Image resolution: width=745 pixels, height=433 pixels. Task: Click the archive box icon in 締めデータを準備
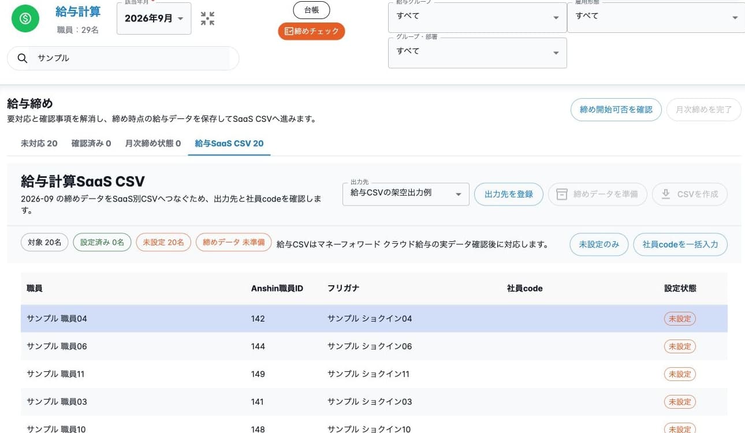pos(562,195)
